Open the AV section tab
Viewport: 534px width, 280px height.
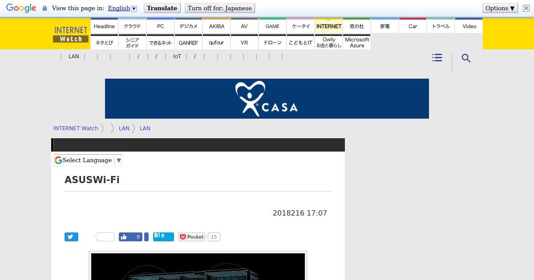[244, 26]
